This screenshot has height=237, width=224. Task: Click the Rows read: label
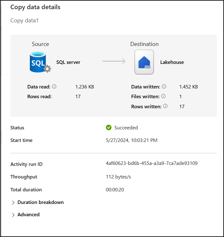tap(40, 97)
